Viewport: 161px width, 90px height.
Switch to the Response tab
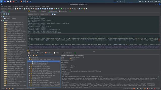click(x=53, y=11)
